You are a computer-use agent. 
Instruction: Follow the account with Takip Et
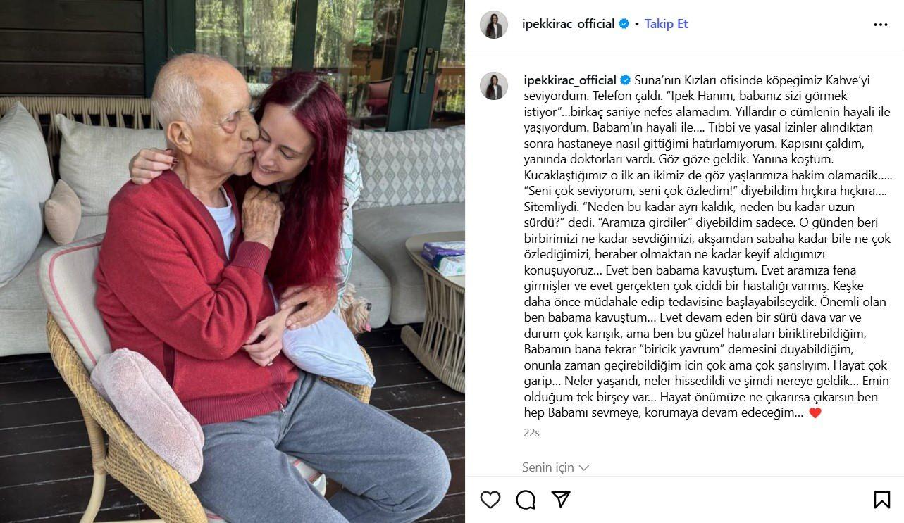point(666,24)
